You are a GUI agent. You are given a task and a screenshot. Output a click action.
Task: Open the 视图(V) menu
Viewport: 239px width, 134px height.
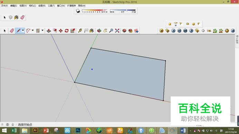pos(23,6)
